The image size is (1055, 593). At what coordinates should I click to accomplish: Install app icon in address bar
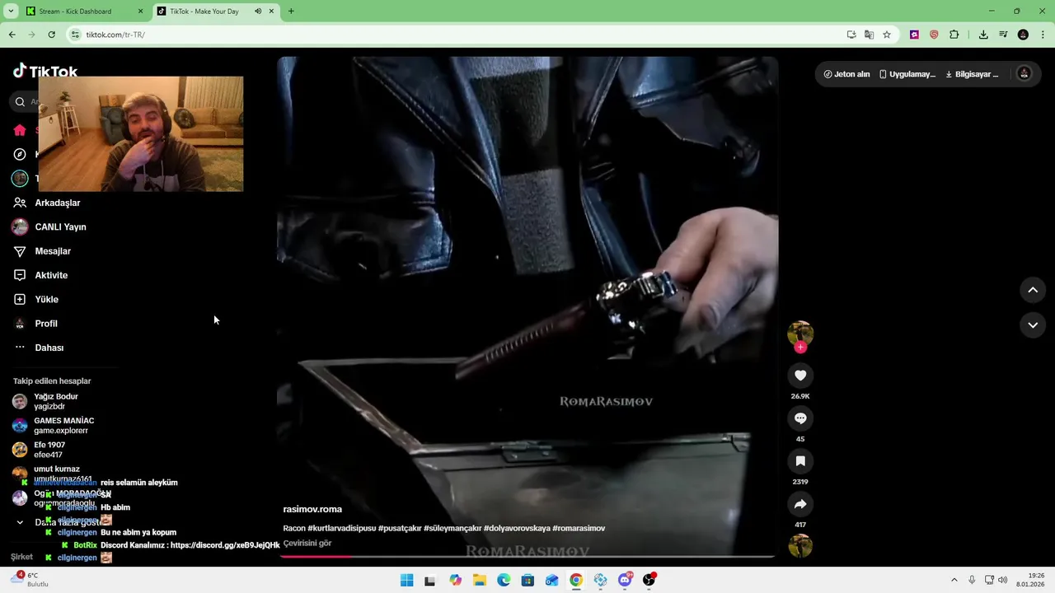[x=851, y=35]
